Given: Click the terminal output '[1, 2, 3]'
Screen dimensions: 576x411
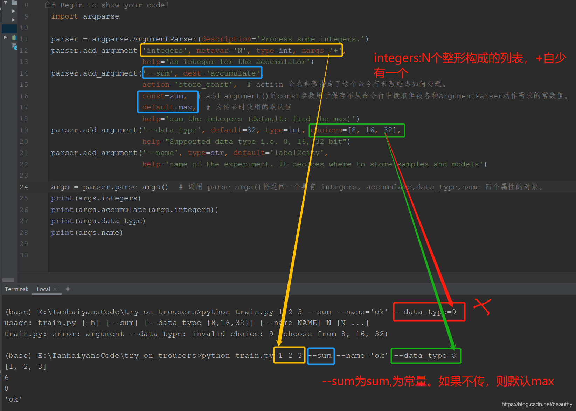Looking at the screenshot, I should (x=26, y=367).
